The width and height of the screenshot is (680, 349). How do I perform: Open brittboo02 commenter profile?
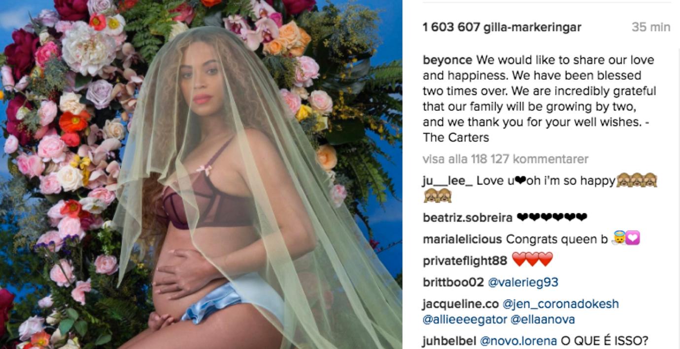coord(453,283)
